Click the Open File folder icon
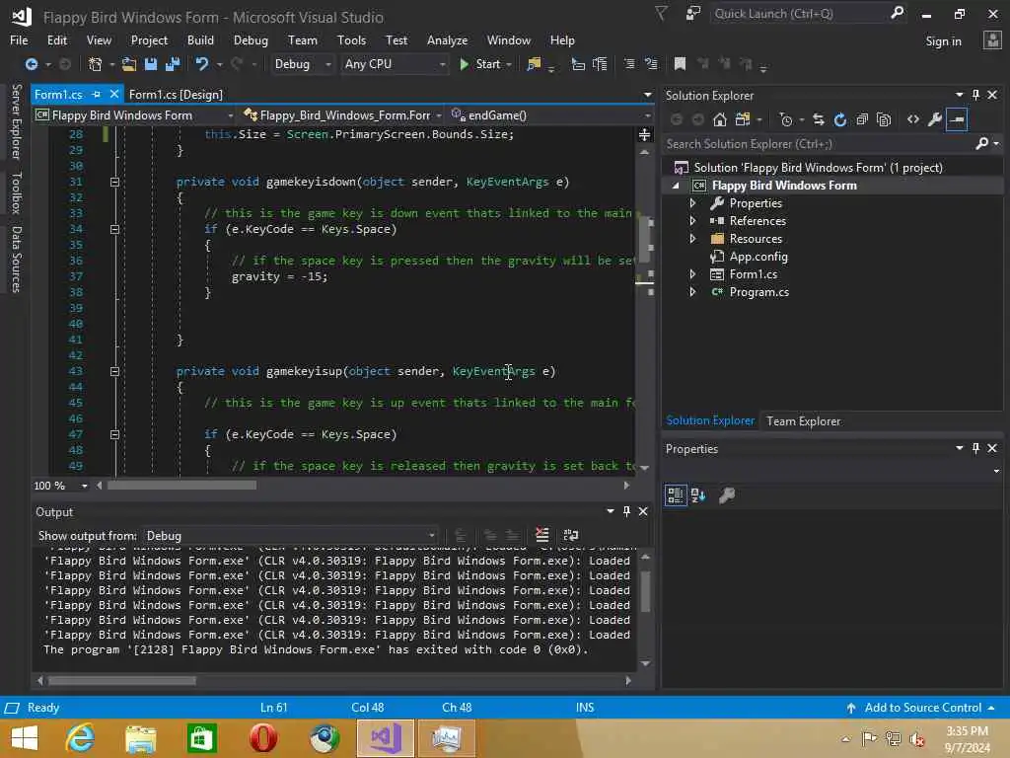 (x=129, y=64)
